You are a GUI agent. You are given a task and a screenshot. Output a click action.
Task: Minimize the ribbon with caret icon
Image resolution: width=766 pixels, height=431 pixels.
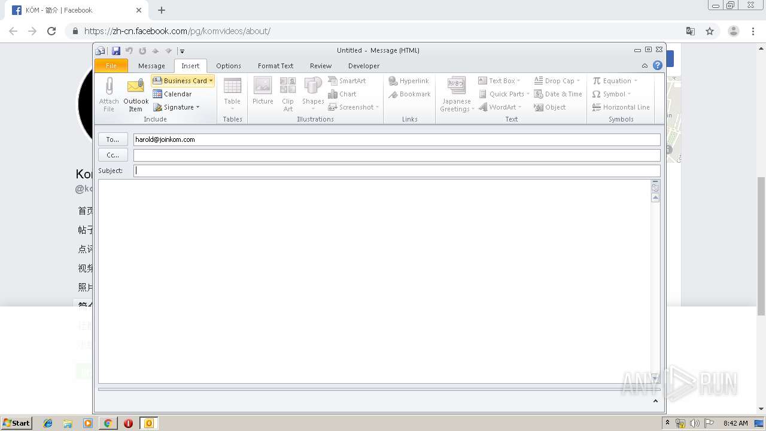pyautogui.click(x=645, y=66)
